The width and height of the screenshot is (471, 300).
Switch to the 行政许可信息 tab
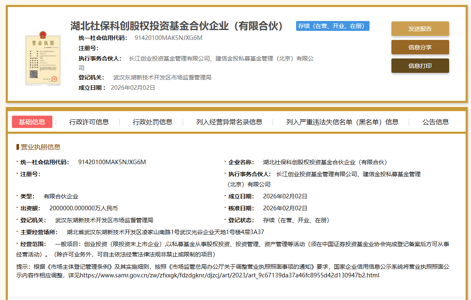point(89,122)
